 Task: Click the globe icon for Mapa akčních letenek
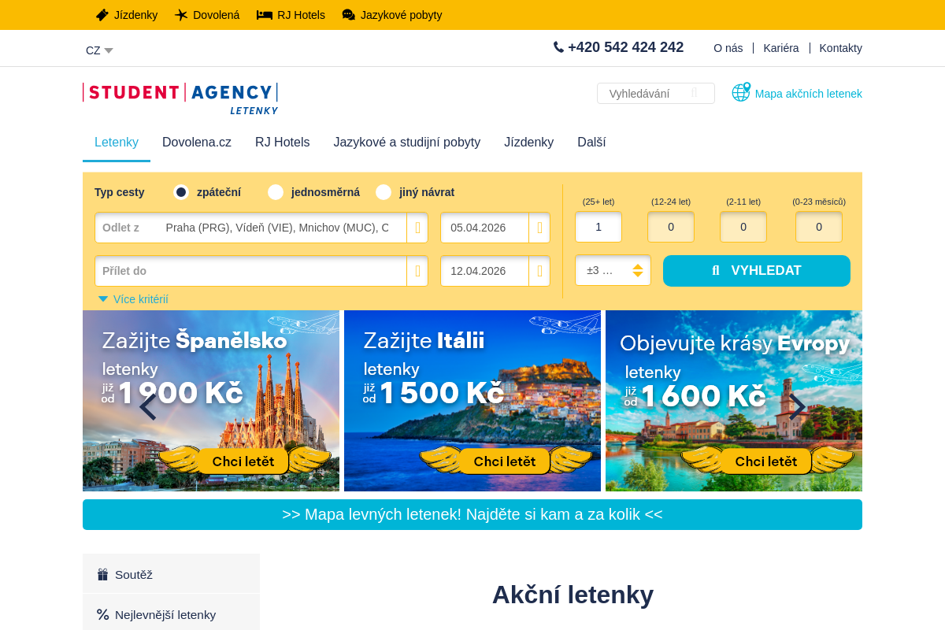pos(741,92)
